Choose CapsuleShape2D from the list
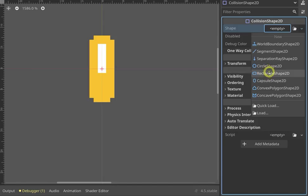The image size is (308, 196). 278,81
